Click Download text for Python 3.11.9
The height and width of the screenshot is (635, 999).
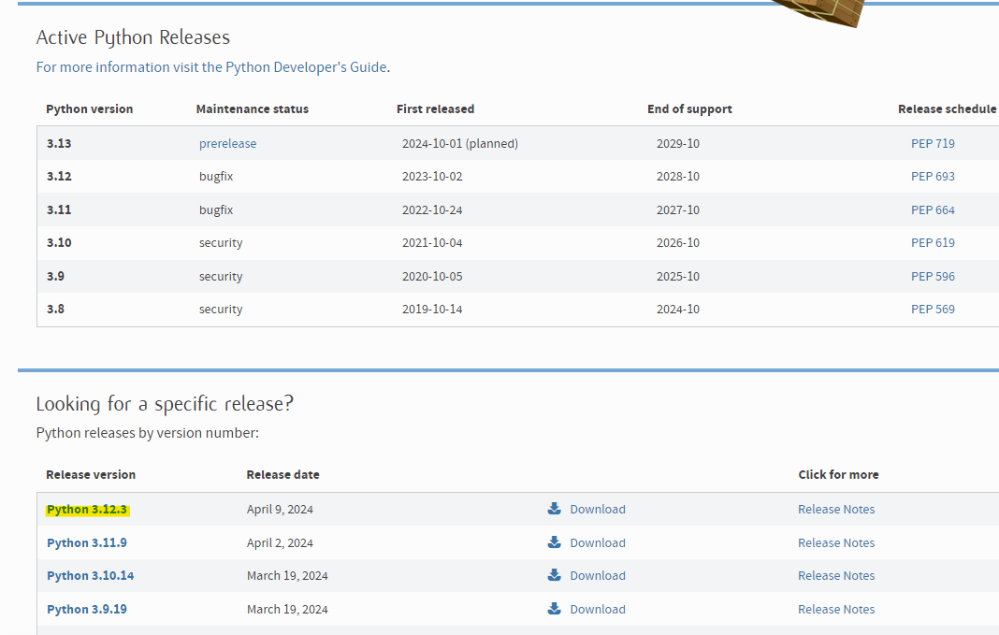tap(598, 542)
